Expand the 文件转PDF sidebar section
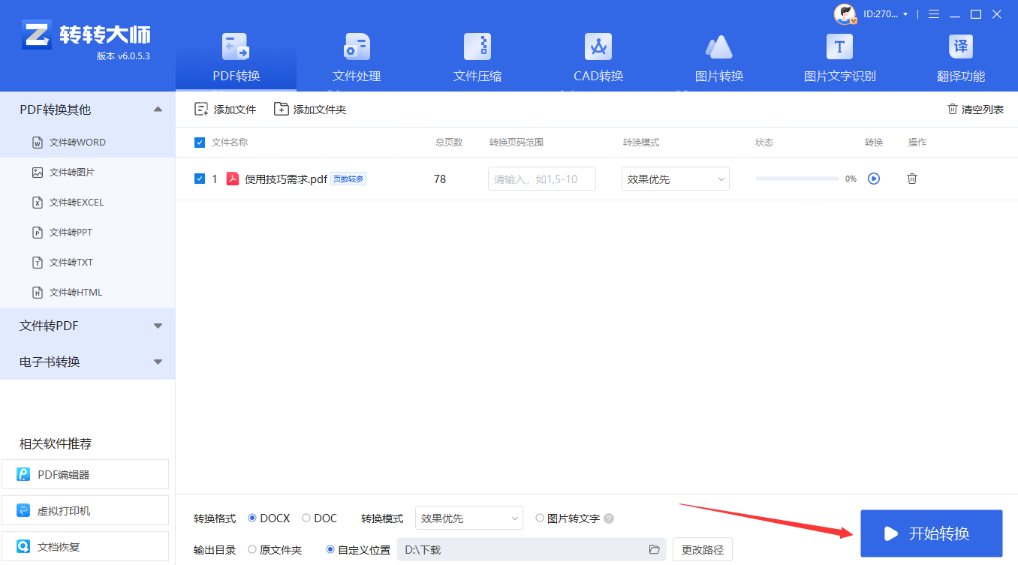Screen dimensions: 1018x565 click(87, 326)
